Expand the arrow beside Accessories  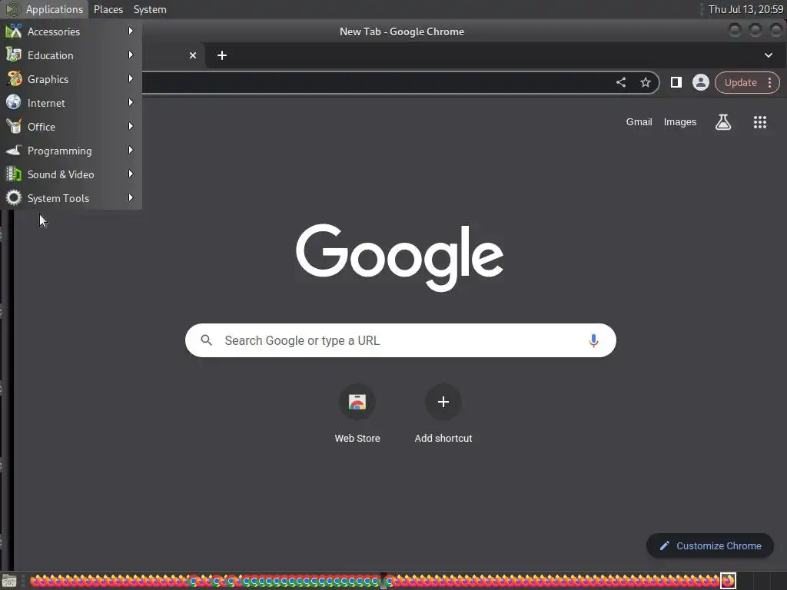[x=131, y=31]
